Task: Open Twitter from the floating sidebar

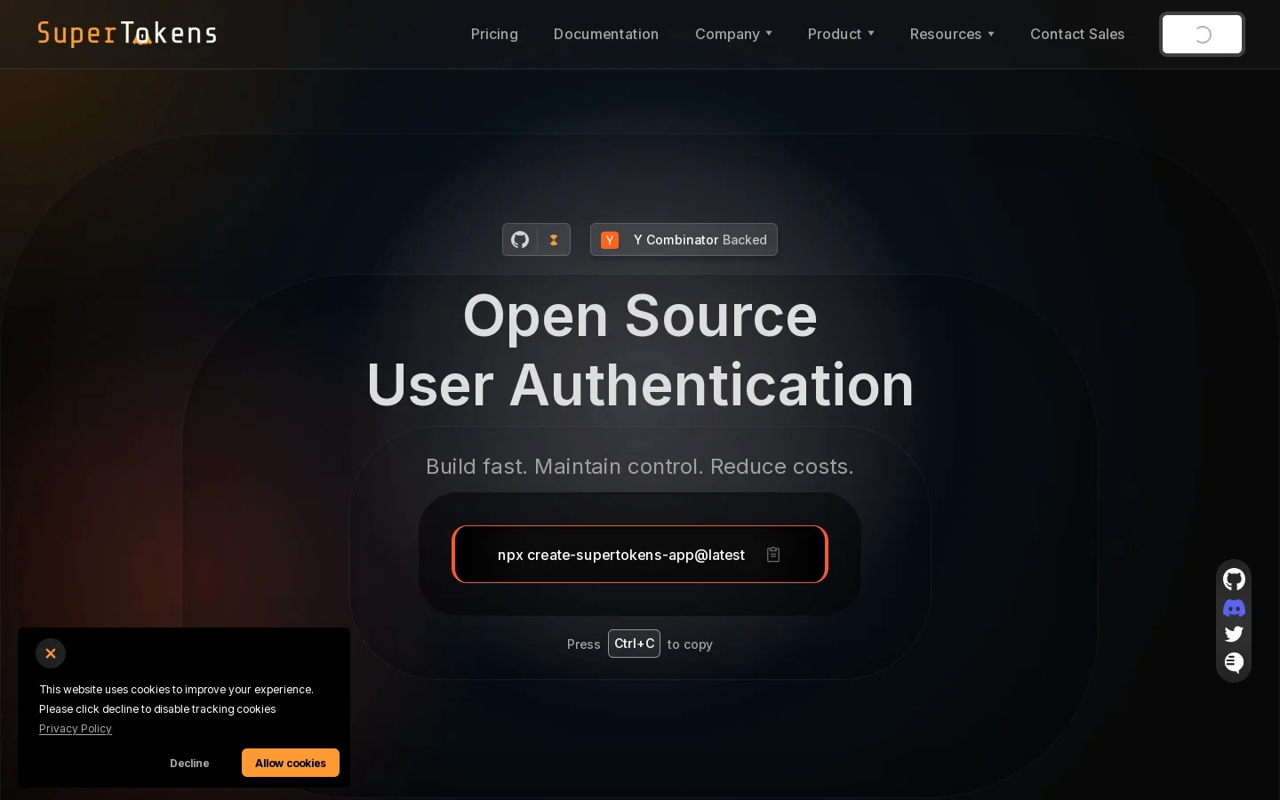Action: [x=1234, y=634]
